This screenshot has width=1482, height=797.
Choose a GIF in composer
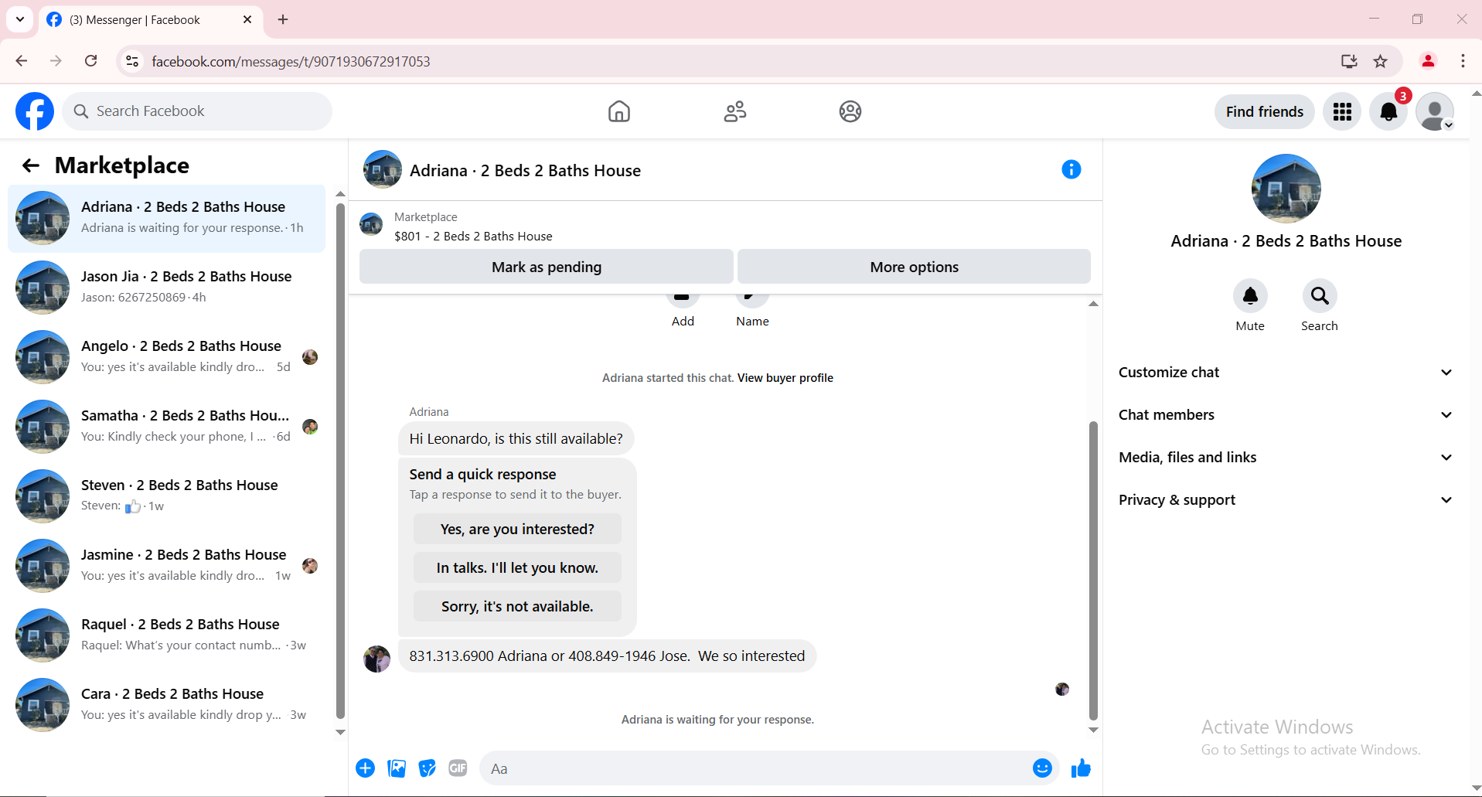tap(458, 768)
